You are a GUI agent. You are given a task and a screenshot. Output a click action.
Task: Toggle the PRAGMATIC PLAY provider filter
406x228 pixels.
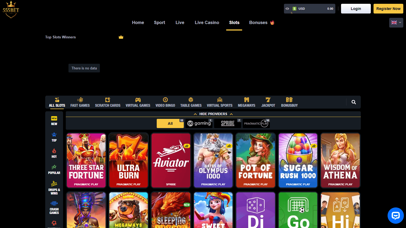(x=256, y=123)
